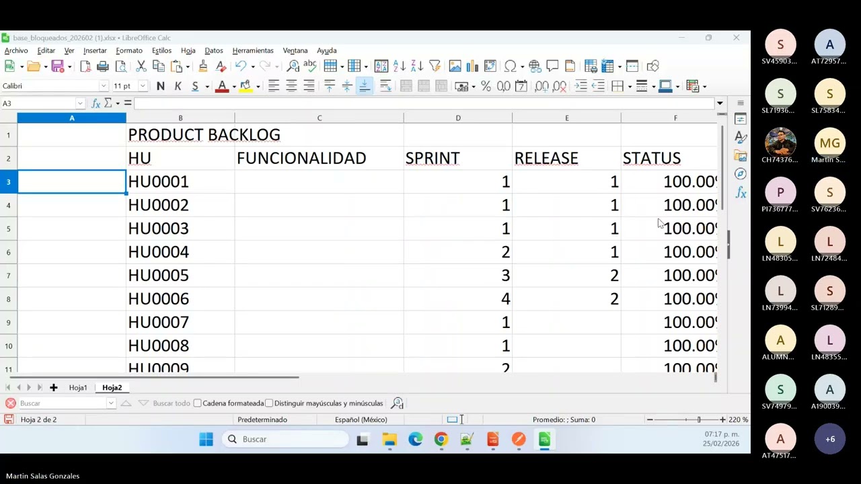The image size is (861, 484).
Task: Click the Copy icon in the toolbar
Action: point(159,66)
